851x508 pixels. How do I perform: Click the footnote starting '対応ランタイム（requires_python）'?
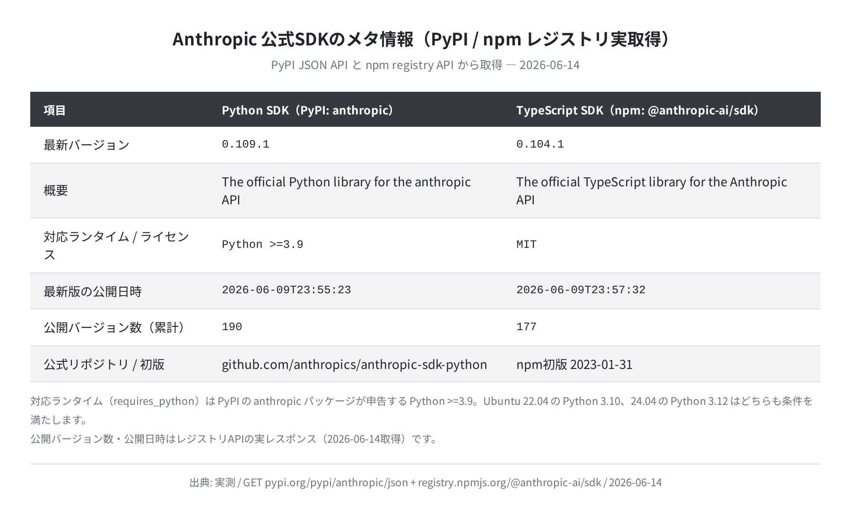[x=422, y=410]
